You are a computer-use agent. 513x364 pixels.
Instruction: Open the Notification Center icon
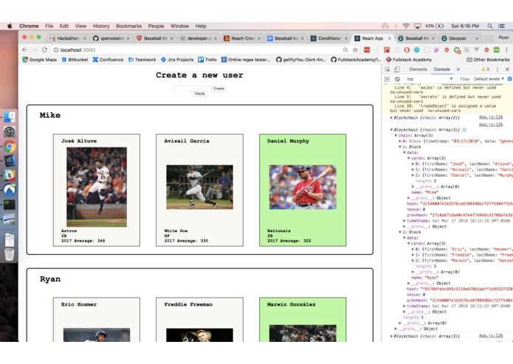click(x=501, y=26)
